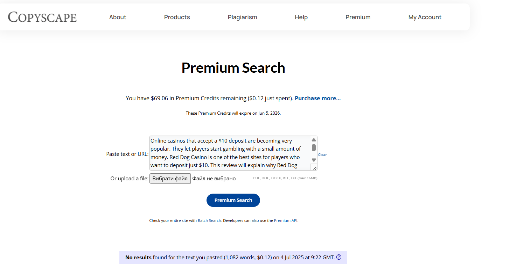Open My Account menu
The height and width of the screenshot is (274, 531).
[x=425, y=17]
